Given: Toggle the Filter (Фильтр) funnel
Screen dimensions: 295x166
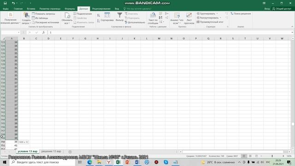Looking at the screenshot, I should click(x=119, y=17).
